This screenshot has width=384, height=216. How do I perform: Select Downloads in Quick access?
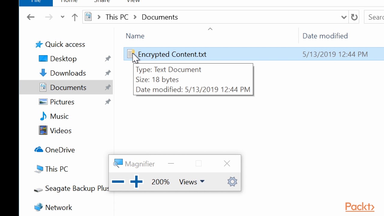pyautogui.click(x=68, y=73)
